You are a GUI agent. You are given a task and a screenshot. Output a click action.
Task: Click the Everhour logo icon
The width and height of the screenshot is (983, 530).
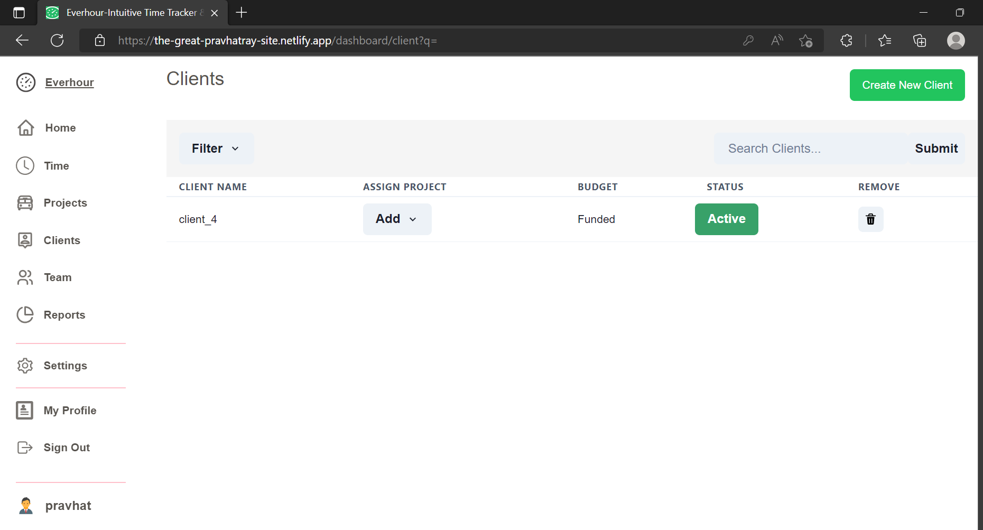(26, 82)
